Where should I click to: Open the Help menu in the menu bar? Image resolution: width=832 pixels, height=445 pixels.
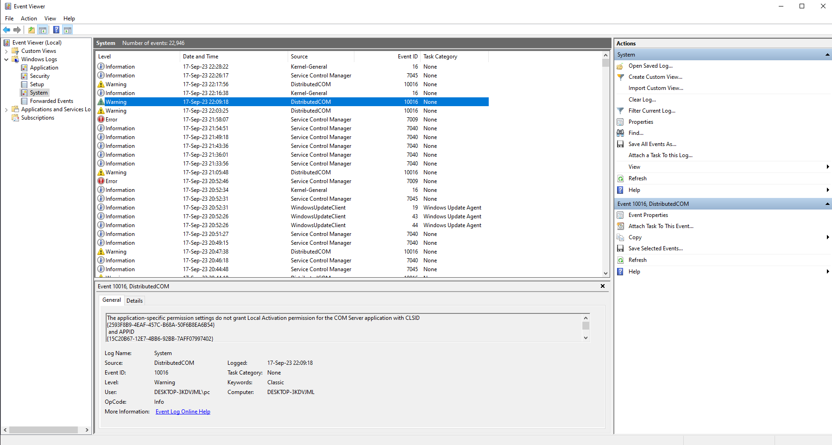click(x=69, y=19)
